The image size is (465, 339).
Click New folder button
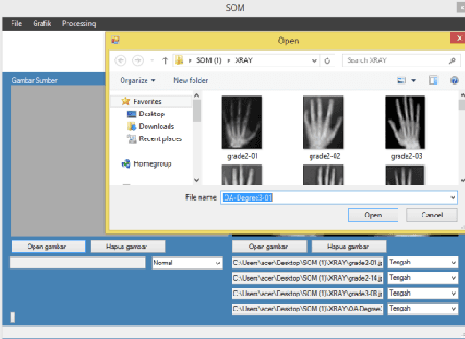pos(191,80)
